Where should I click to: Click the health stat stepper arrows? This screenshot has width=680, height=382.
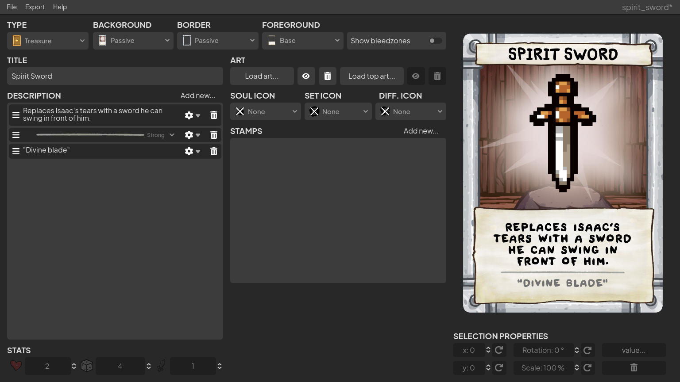click(x=74, y=366)
